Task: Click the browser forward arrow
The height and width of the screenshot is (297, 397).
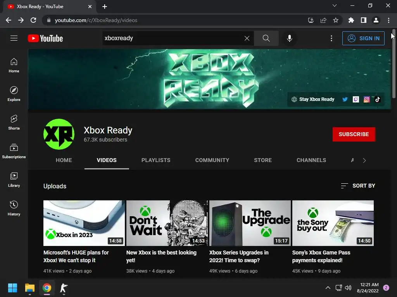Action: (21, 20)
